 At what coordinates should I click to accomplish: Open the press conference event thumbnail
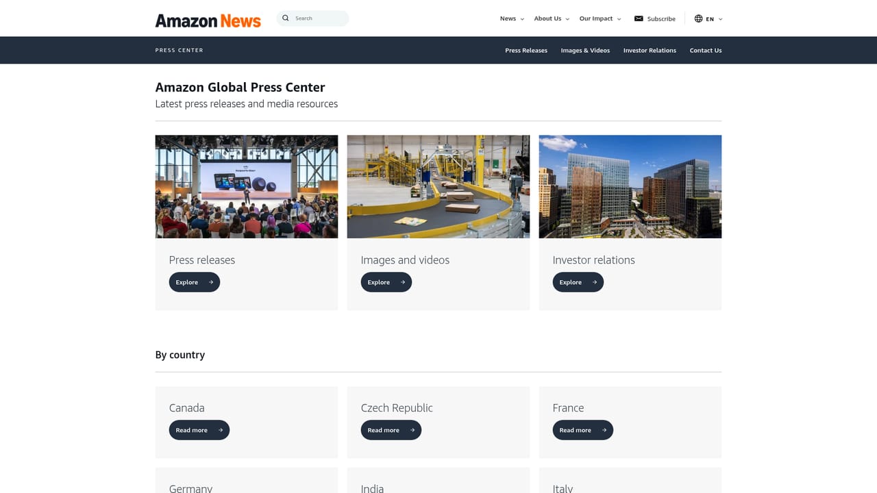[247, 186]
